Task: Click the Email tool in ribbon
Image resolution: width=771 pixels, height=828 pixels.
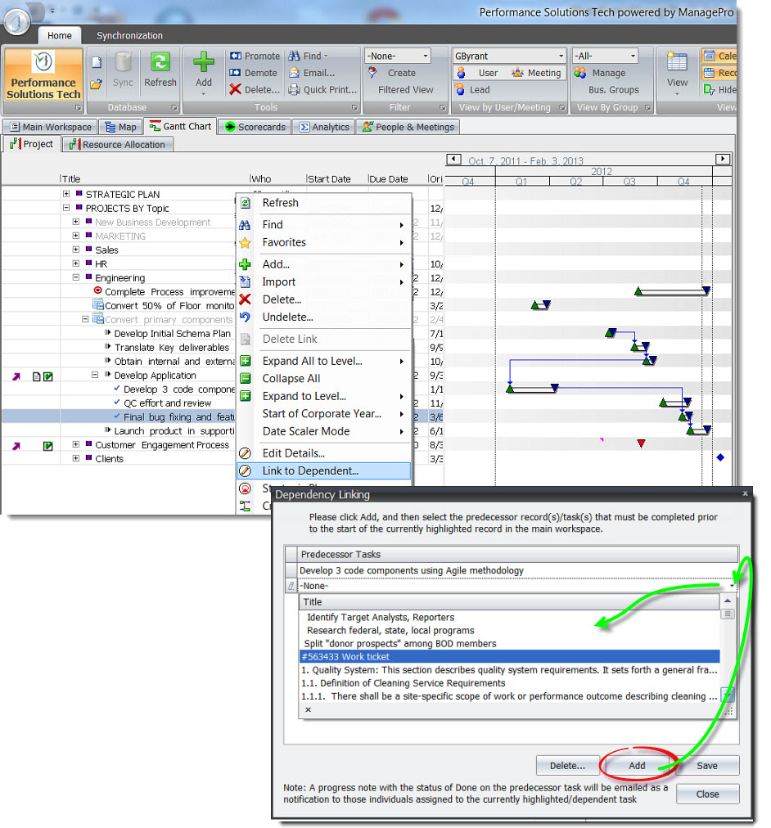Action: [312, 73]
